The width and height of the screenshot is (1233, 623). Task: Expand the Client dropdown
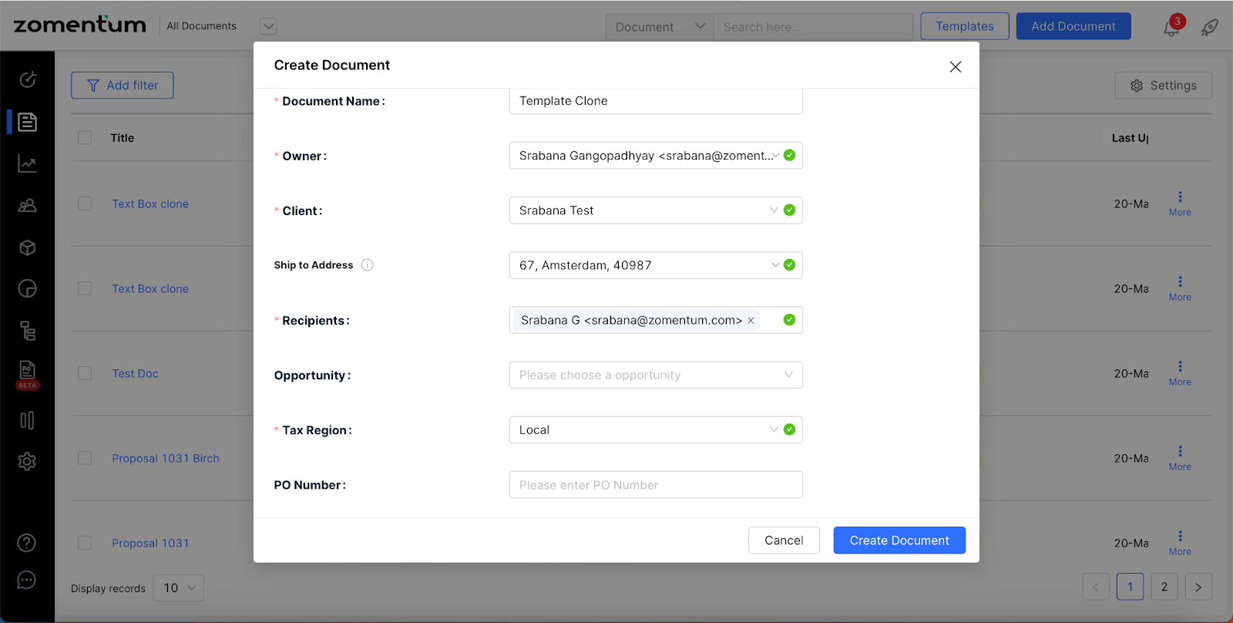click(656, 210)
